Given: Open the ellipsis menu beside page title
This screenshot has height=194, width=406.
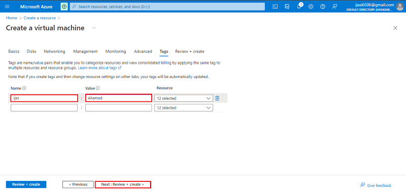Looking at the screenshot, I should click(x=94, y=28).
